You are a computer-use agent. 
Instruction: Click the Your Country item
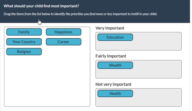[x=24, y=42]
